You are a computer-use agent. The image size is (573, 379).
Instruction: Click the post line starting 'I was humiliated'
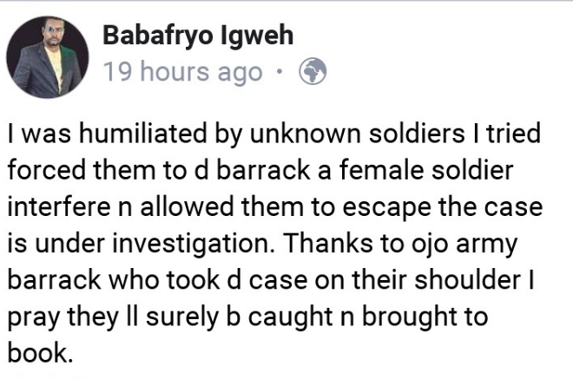(x=274, y=134)
